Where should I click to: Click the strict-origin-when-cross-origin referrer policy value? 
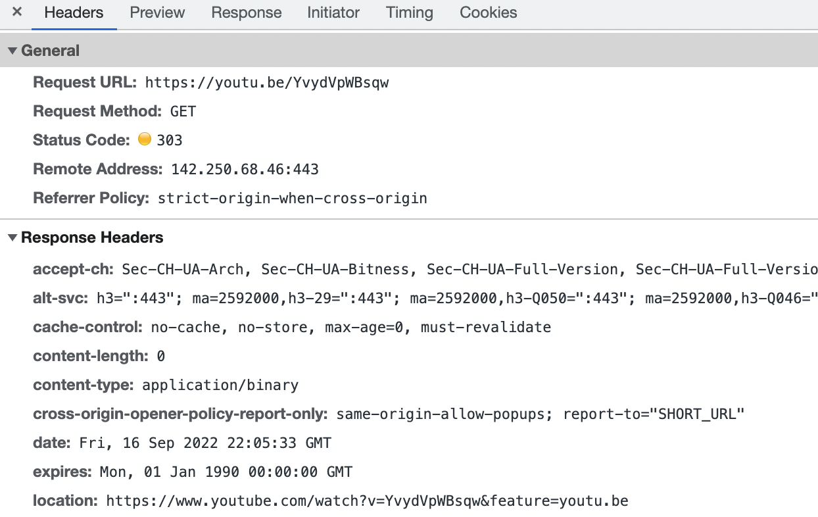tap(293, 198)
